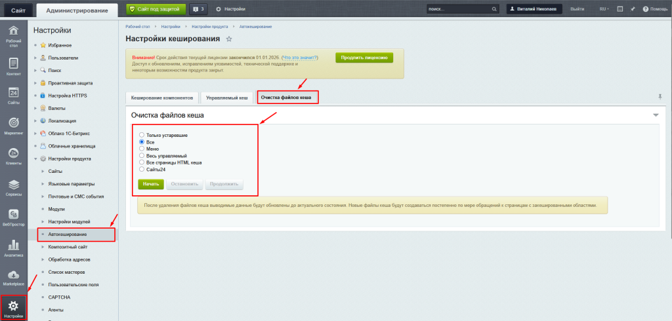Expand the Пользователи tree node
This screenshot has height=321, width=672.
tap(35, 58)
